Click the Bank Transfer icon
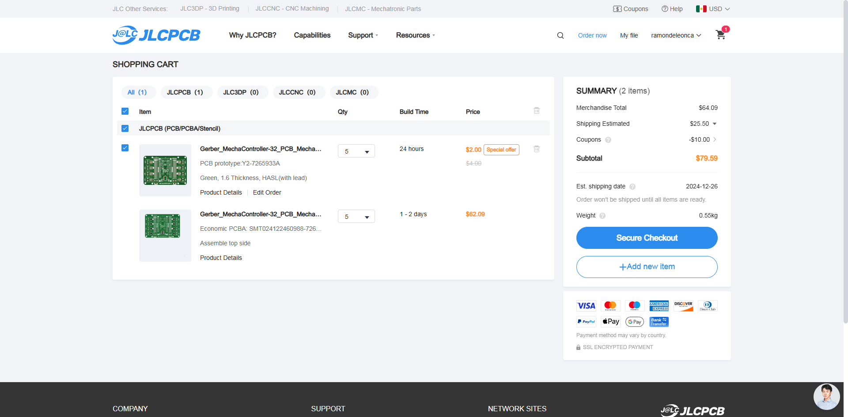848x417 pixels. tap(659, 322)
